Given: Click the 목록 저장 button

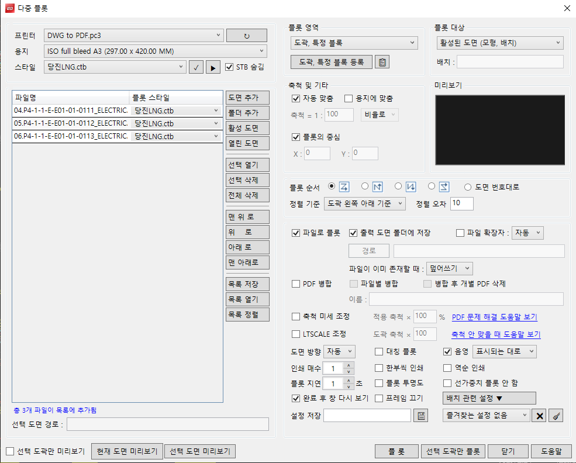Looking at the screenshot, I should 247,285.
